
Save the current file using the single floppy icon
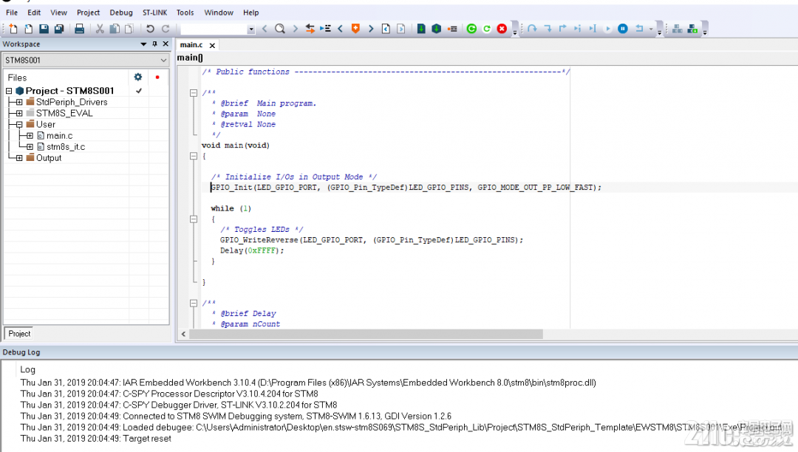pyautogui.click(x=44, y=29)
